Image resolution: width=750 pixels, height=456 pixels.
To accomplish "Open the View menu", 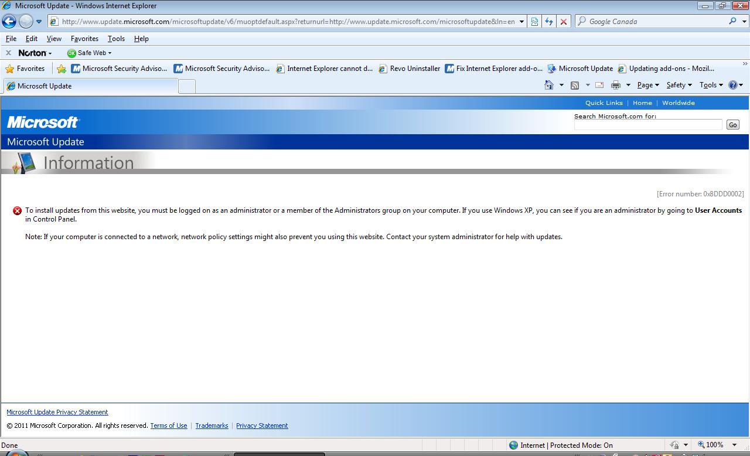I will click(54, 39).
